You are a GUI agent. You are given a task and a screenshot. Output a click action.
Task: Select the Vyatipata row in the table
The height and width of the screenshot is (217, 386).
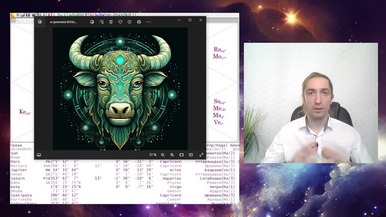(x=124, y=195)
